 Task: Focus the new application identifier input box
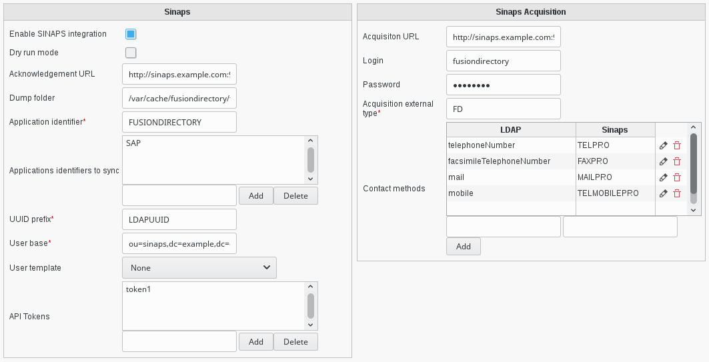pyautogui.click(x=179, y=195)
